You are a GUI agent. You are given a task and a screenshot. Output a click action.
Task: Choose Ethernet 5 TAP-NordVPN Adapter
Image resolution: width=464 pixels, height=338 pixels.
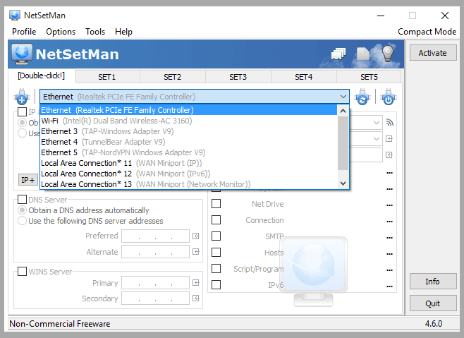click(x=189, y=152)
